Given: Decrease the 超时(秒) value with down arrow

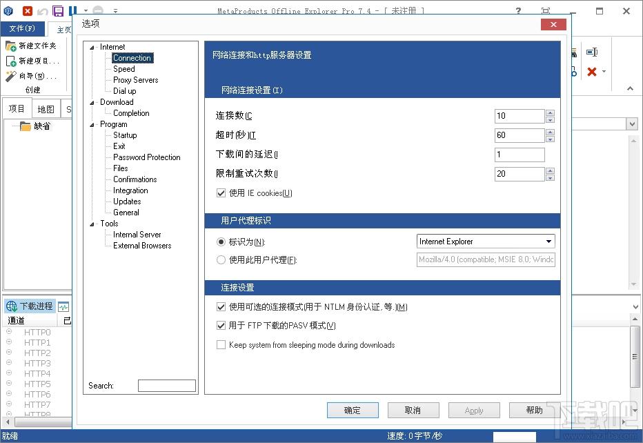Looking at the screenshot, I should pyautogui.click(x=551, y=139).
